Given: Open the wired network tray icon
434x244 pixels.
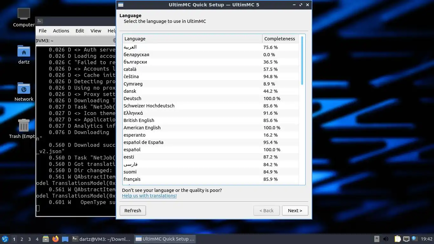Looking at the screenshot, I should pyautogui.click(x=406, y=239).
